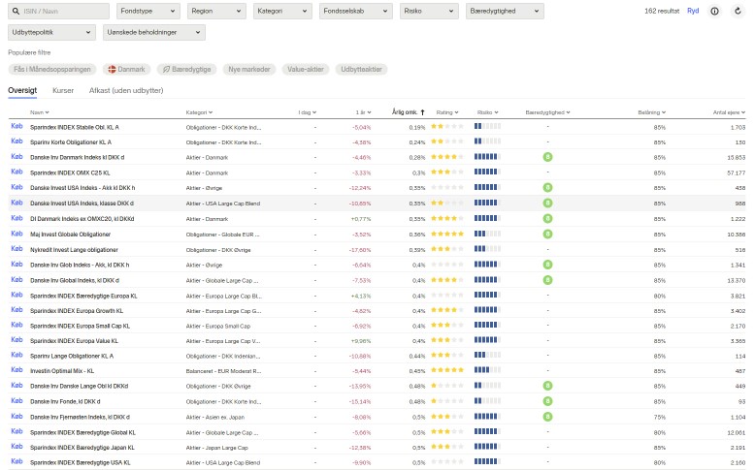Click Køb for Sparindex INDEX Europa Value KL

[16, 339]
